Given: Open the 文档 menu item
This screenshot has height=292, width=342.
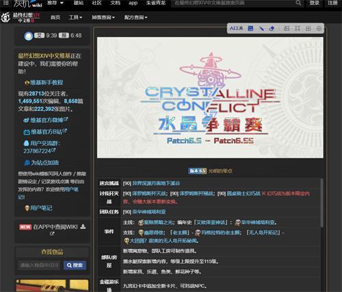Looking at the screenshot, I should (x=115, y=3).
